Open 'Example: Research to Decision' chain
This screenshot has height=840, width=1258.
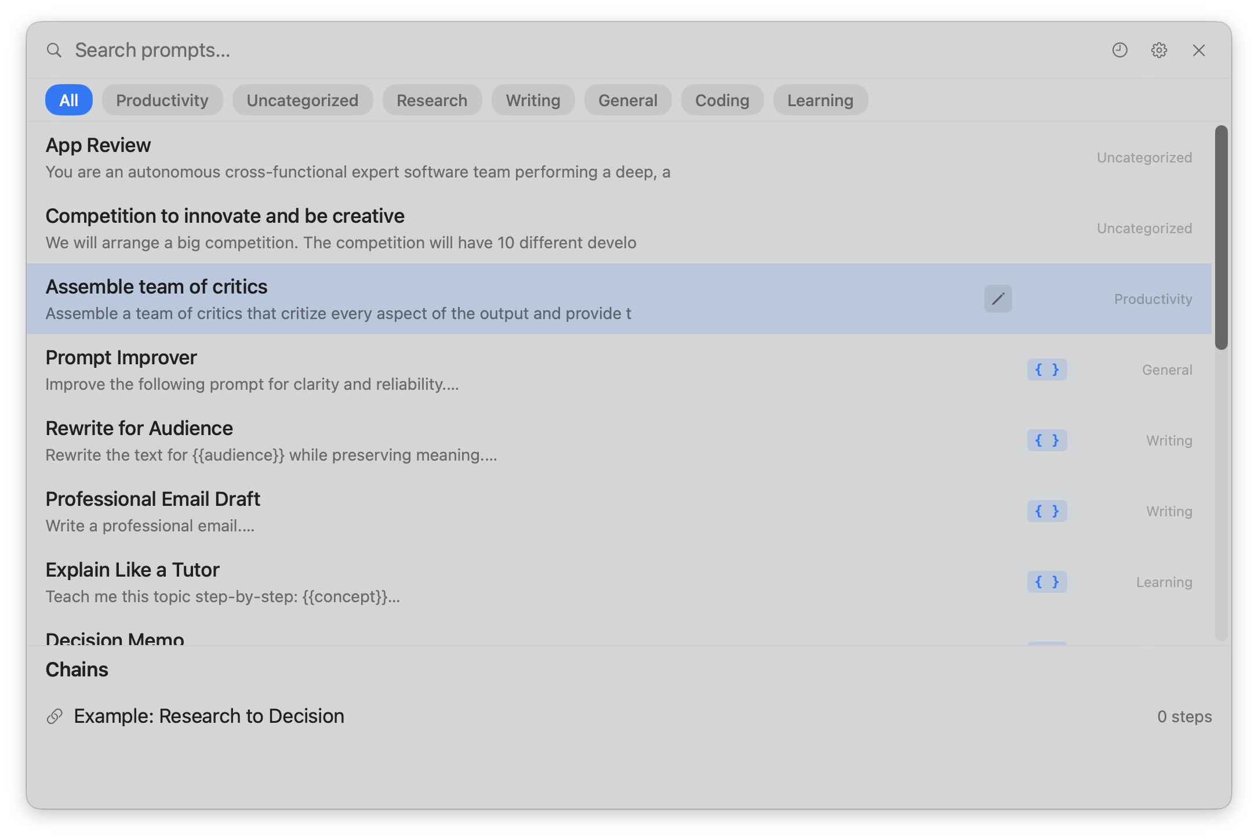[x=209, y=716]
